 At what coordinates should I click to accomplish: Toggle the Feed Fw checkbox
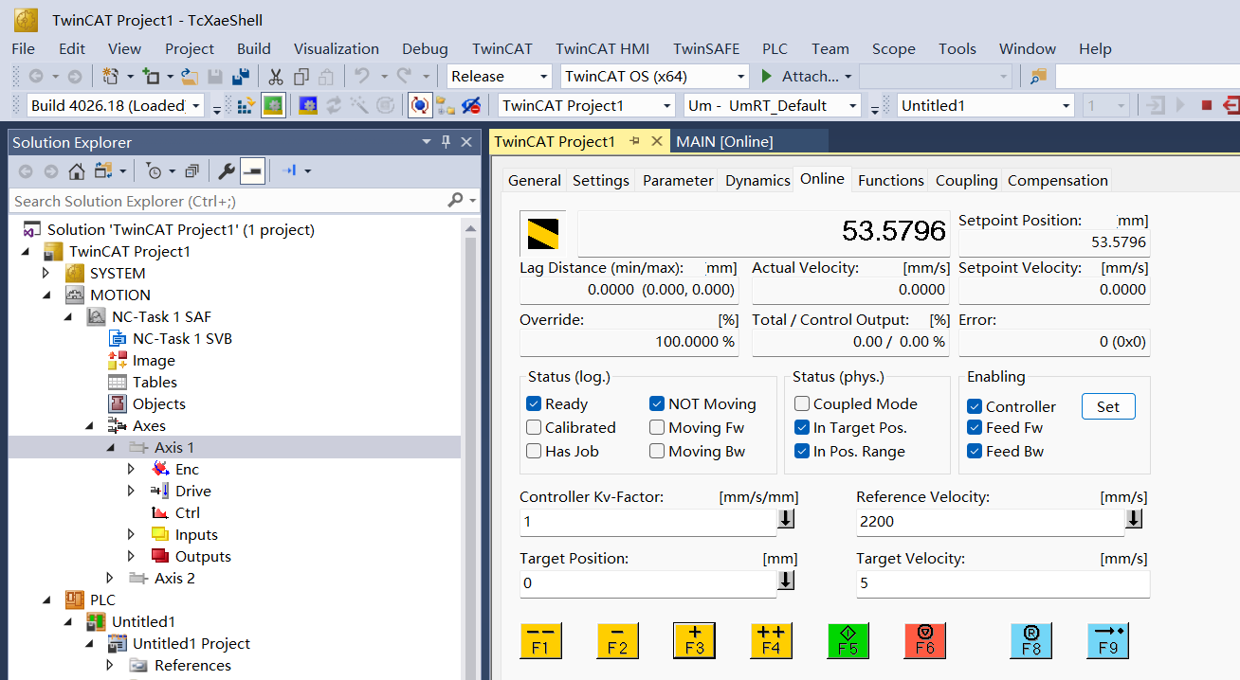(975, 428)
